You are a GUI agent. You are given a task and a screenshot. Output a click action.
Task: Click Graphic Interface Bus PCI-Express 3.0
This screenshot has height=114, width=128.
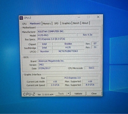pos(72,78)
